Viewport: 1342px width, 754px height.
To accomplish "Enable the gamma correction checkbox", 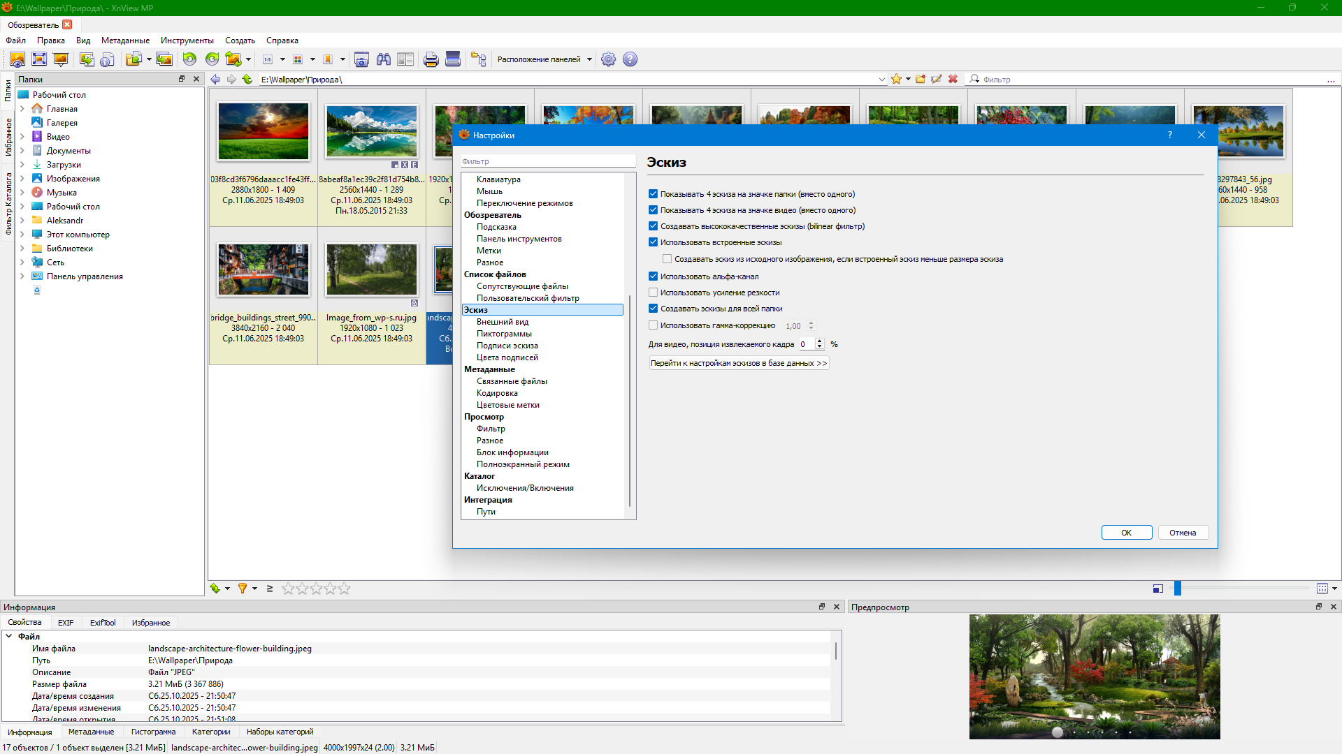I will click(653, 325).
